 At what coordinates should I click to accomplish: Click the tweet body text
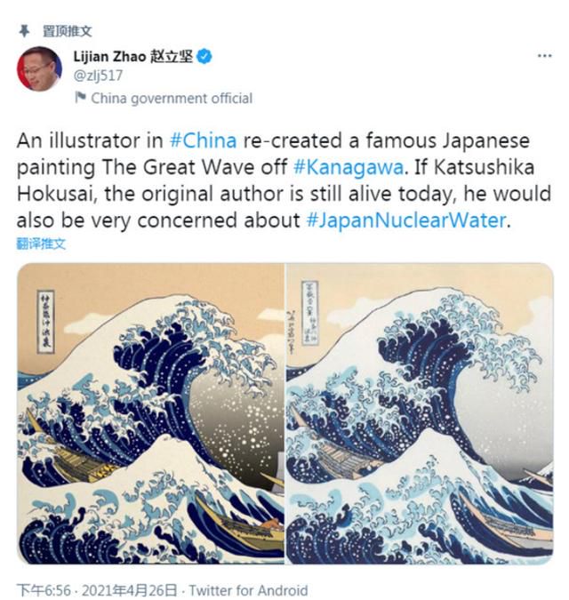tap(284, 180)
